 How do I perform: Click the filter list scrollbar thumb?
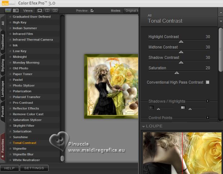click(x=62, y=159)
